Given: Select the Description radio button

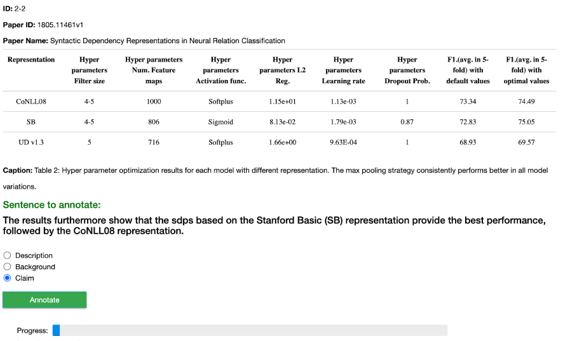Looking at the screenshot, I should [x=8, y=255].
